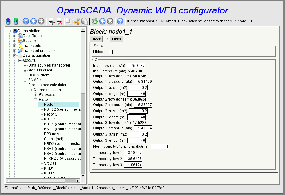Viewport: 285px width, 195px height.
Task: Click the delete item toolbar icon
Action: (x=59, y=21)
